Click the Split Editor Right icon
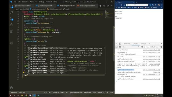The width and height of the screenshot is (172, 97). coord(108,6)
